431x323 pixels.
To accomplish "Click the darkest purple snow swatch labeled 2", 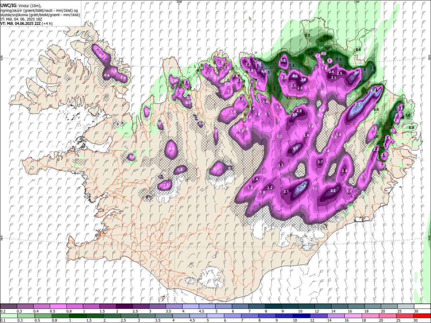I will tap(124, 306).
